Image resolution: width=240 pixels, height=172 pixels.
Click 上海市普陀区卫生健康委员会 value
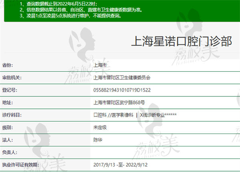click(122, 78)
